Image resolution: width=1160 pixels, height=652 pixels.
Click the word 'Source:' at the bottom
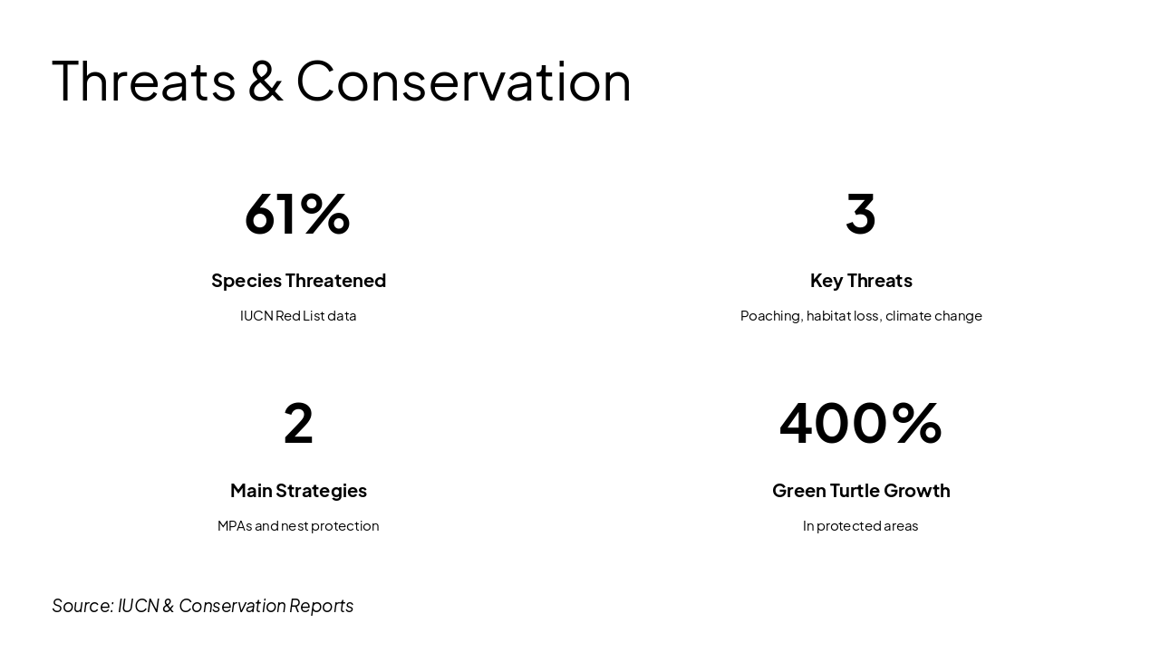pyautogui.click(x=82, y=606)
